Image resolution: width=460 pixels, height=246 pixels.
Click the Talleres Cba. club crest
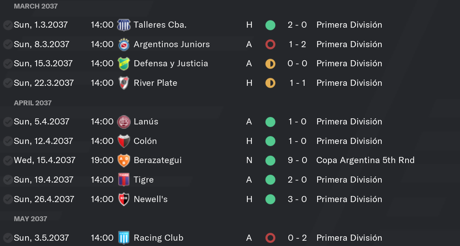click(123, 25)
